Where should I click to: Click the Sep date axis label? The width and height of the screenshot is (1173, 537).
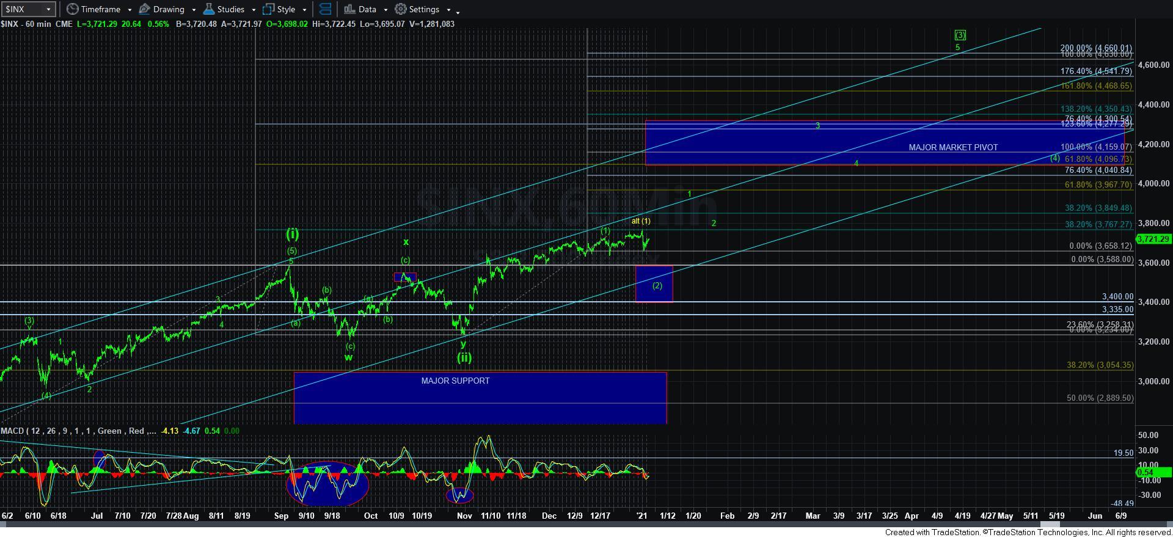[281, 516]
